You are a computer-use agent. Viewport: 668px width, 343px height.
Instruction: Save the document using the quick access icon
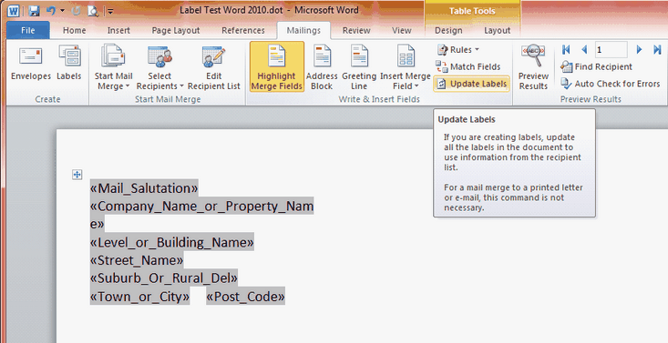point(34,11)
